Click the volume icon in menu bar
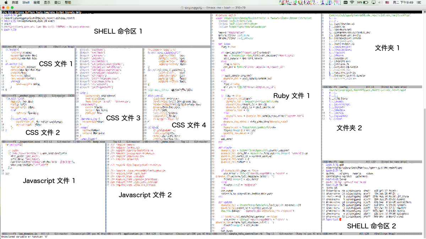426x239 pixels. [381, 2]
